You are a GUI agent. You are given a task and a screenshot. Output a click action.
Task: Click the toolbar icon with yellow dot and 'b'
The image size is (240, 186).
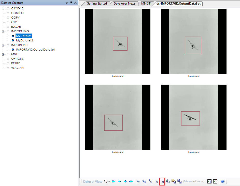[150, 181]
